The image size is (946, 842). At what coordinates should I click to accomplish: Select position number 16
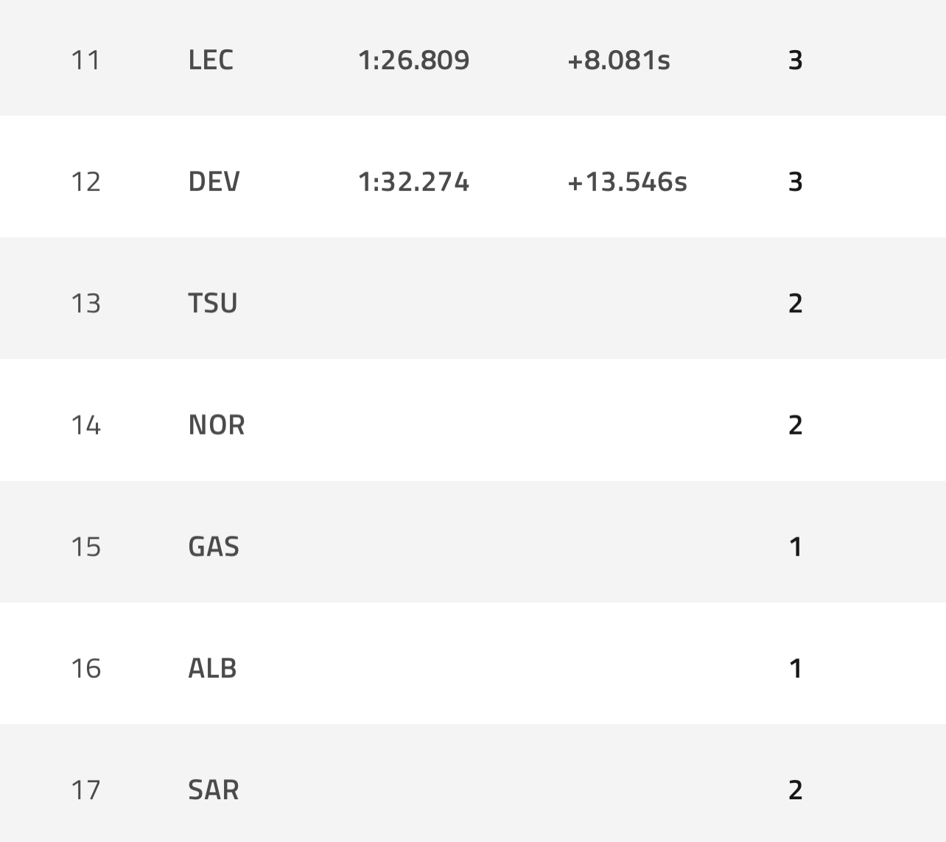coord(85,667)
